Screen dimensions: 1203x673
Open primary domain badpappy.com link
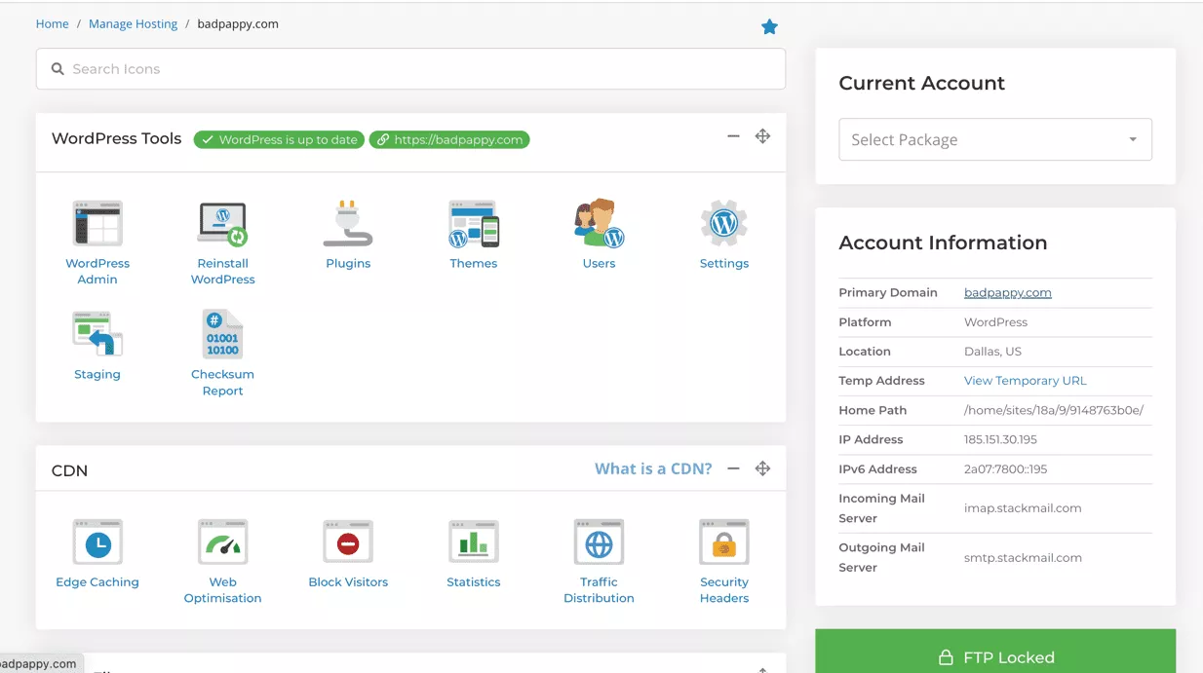pos(1008,292)
